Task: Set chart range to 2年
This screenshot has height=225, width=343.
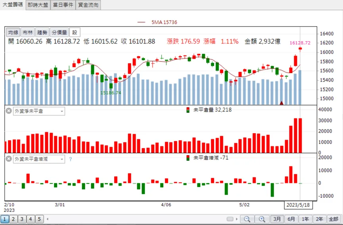Action: tap(319, 219)
